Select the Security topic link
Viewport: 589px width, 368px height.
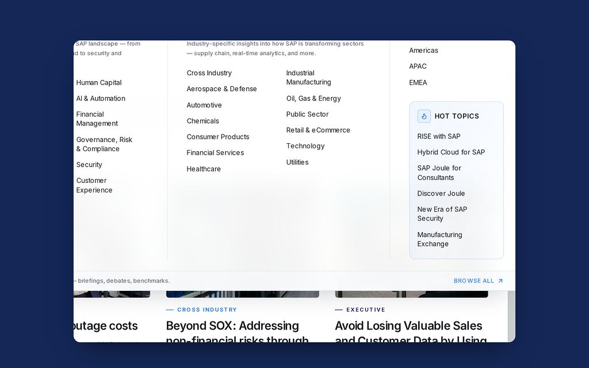pos(89,164)
